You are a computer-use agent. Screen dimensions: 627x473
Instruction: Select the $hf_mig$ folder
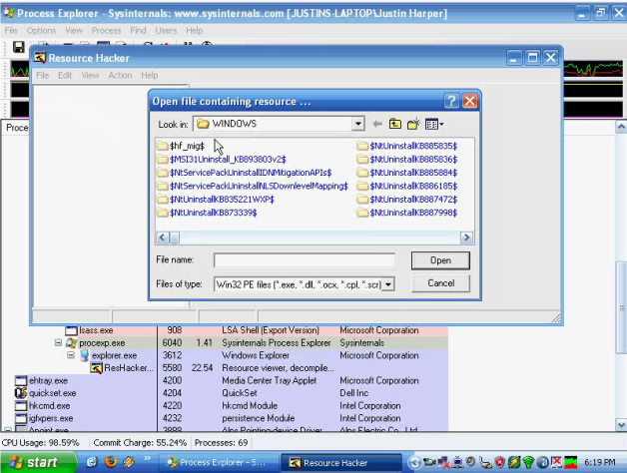pyautogui.click(x=181, y=146)
